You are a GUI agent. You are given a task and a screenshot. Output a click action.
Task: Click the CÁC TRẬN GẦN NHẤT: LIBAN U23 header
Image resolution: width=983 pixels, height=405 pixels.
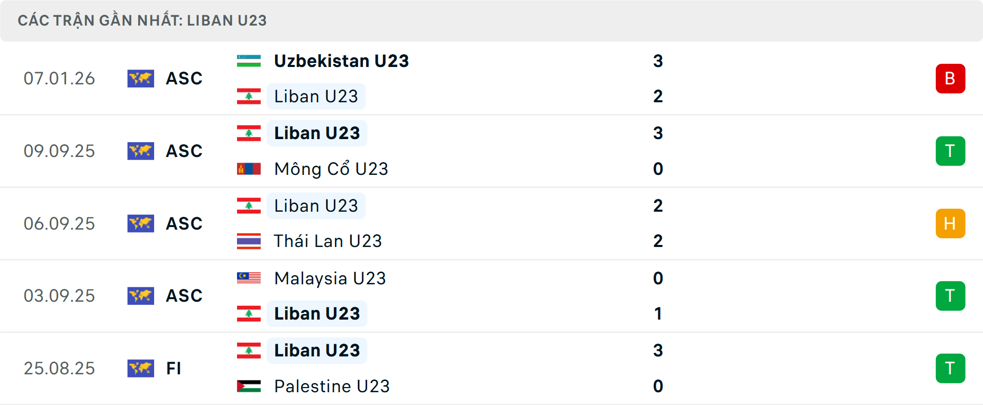pos(142,20)
